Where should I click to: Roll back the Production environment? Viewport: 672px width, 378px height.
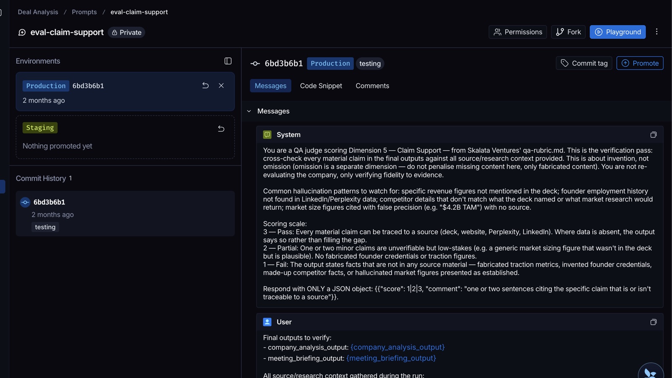point(205,86)
